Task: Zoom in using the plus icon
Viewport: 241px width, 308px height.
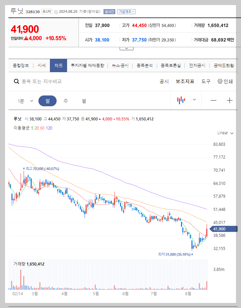Action: (x=230, y=100)
